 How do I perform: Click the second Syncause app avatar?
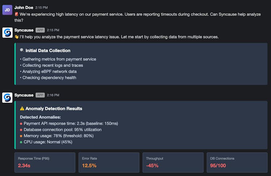pos(7,97)
